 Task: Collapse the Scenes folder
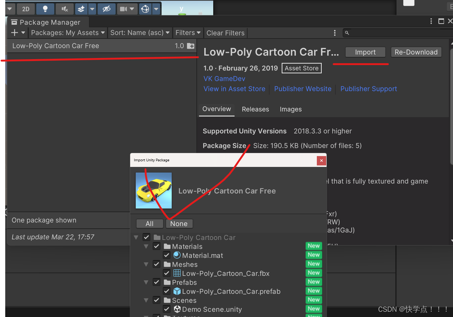click(146, 300)
